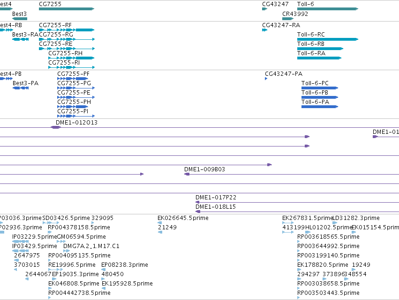399x300 pixels.
Task: Select the 21249 EST feature
Action: click(x=160, y=232)
